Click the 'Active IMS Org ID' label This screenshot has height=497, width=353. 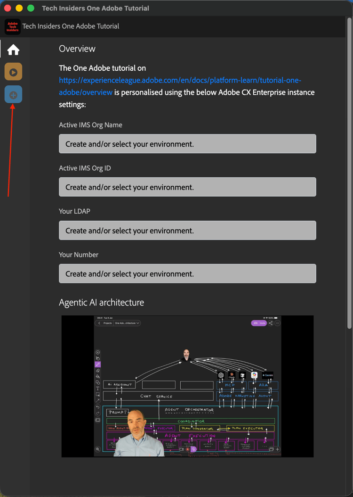tap(85, 168)
